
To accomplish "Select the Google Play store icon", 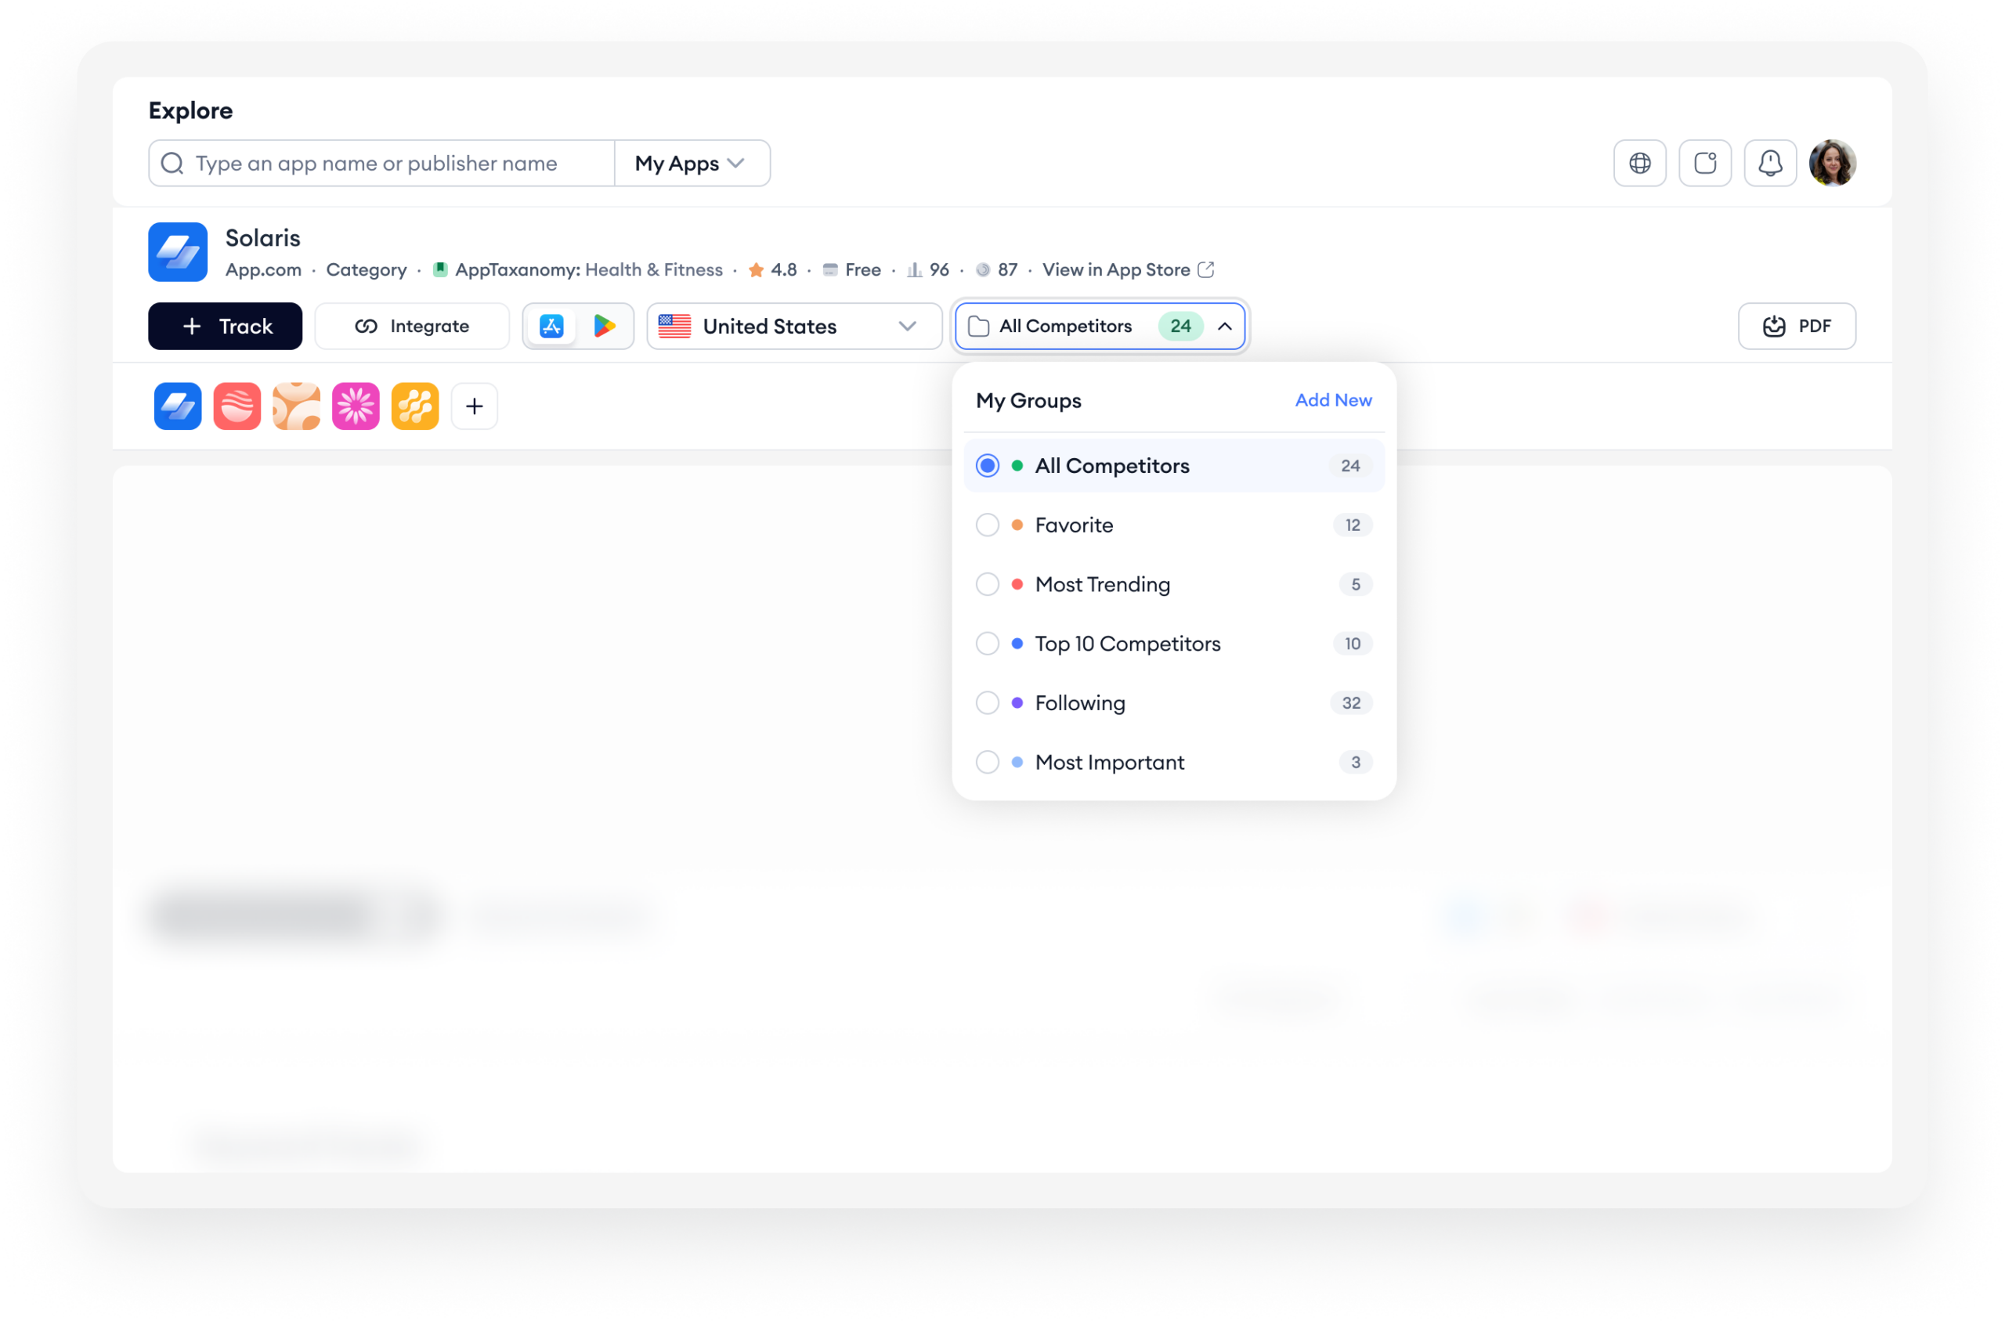I will 604,326.
